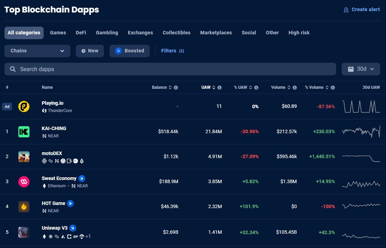The width and height of the screenshot is (386, 248).
Task: Click the info icon beside Volume column
Action: click(294, 88)
